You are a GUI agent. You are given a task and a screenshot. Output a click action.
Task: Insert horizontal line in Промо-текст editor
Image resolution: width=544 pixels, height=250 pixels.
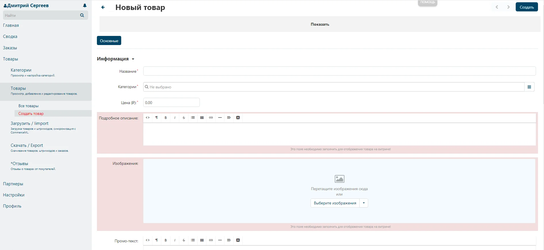[220, 240]
